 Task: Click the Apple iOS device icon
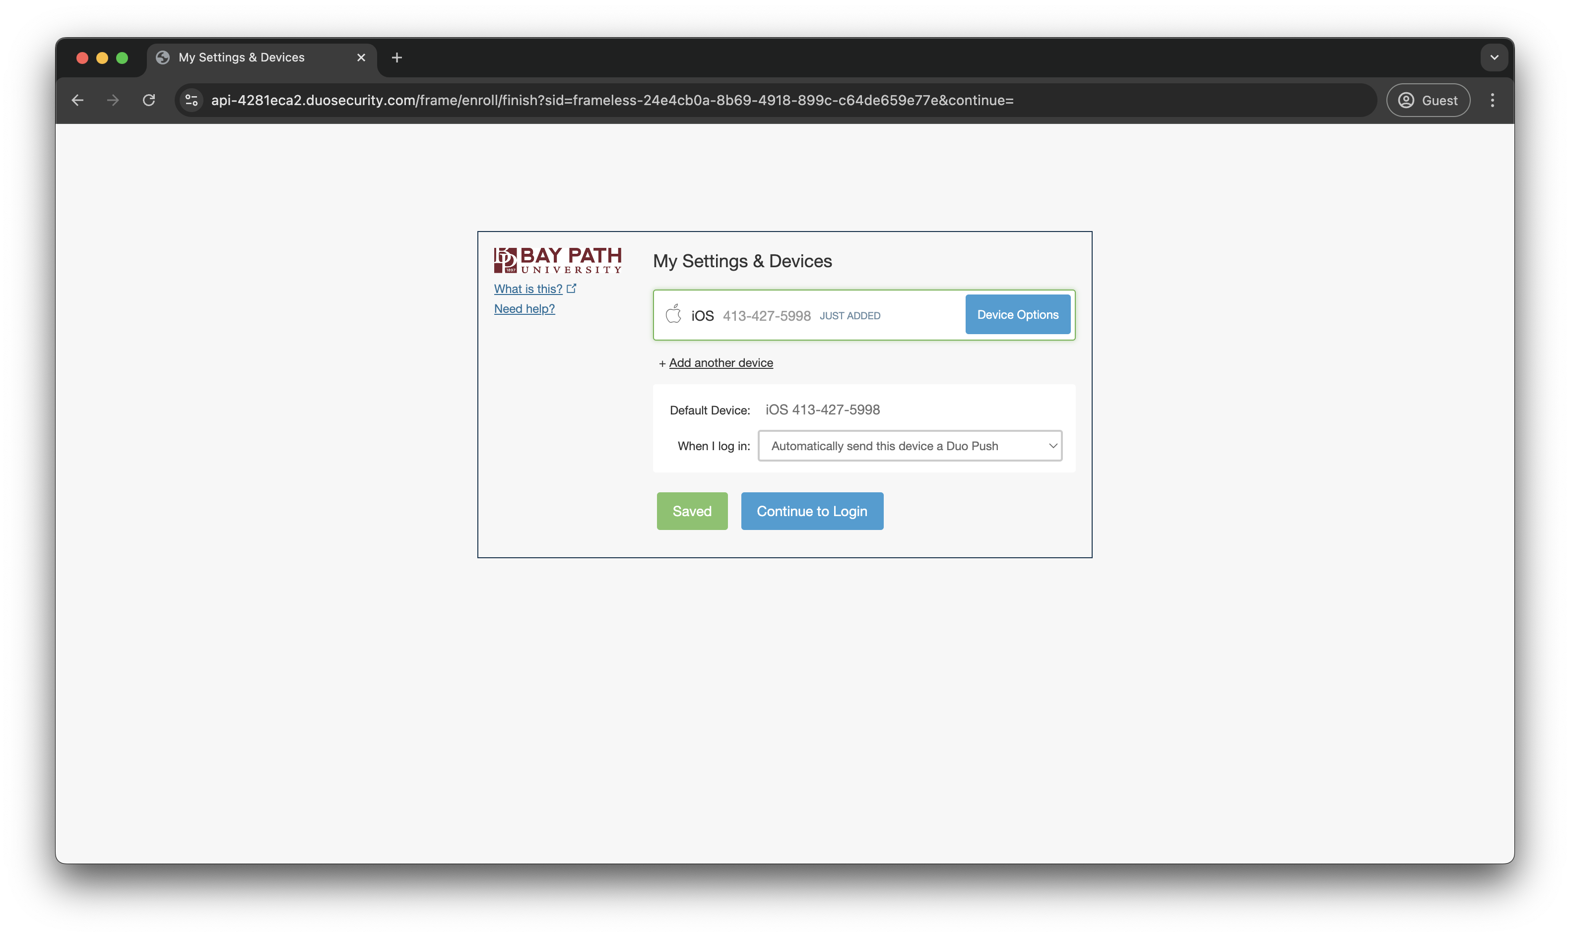pyautogui.click(x=673, y=314)
